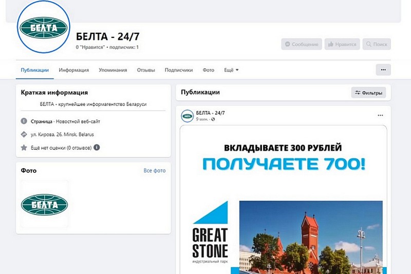Open the Все фото link
This screenshot has height=274, width=411.
(x=155, y=171)
